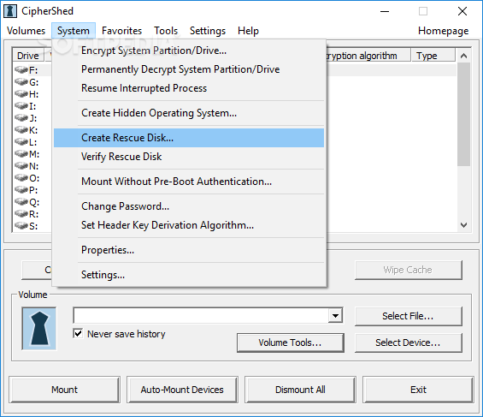Open the Favorites menu

(x=121, y=31)
